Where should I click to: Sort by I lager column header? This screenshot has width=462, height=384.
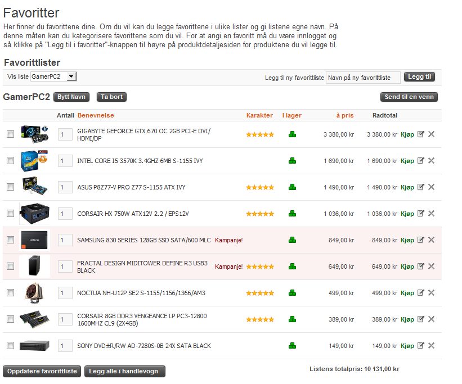(291, 115)
